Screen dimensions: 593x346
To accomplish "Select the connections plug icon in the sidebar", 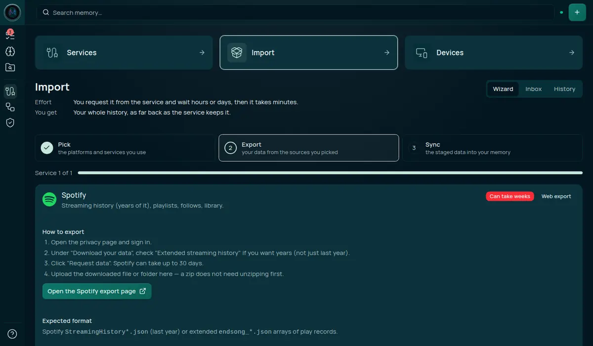I will pos(10,91).
